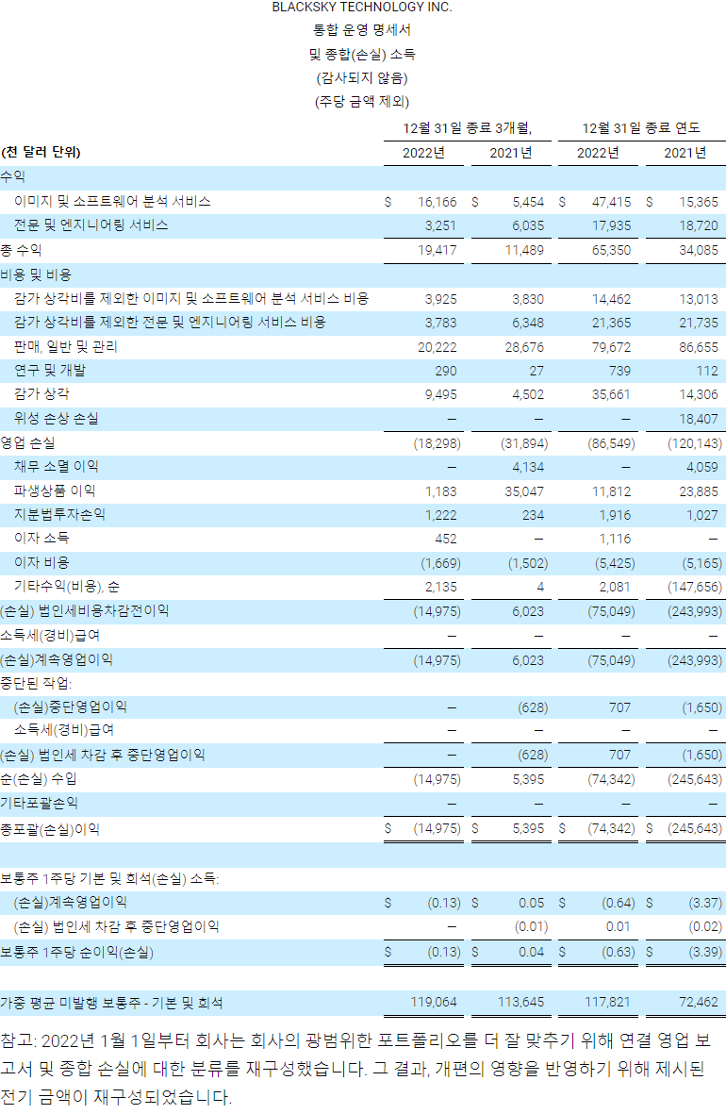The height and width of the screenshot is (1114, 726).
Task: Select '보통주 1주당 기본 및 희석(손실) 소득:' label
Action: [x=109, y=879]
